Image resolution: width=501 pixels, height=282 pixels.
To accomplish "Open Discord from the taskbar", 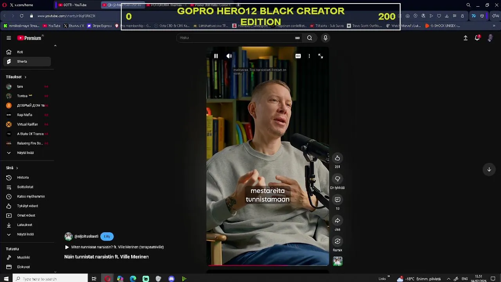I will pos(171,278).
